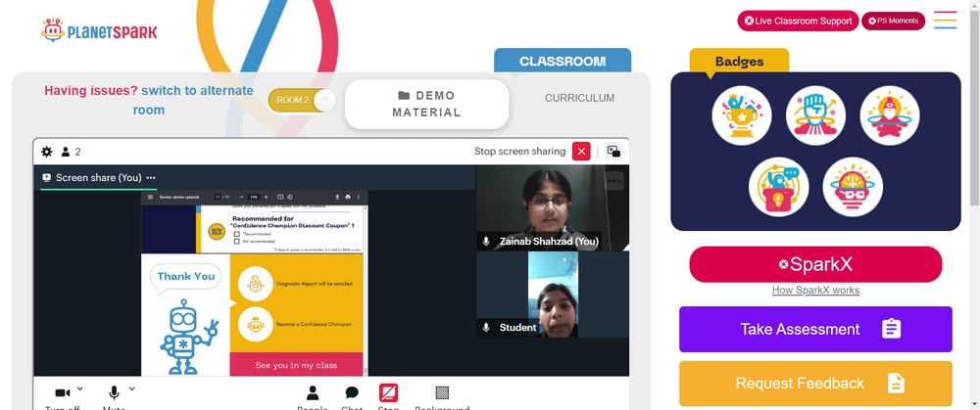Select the trophy star badge
Image resolution: width=980 pixels, height=410 pixels.
pyautogui.click(x=742, y=115)
